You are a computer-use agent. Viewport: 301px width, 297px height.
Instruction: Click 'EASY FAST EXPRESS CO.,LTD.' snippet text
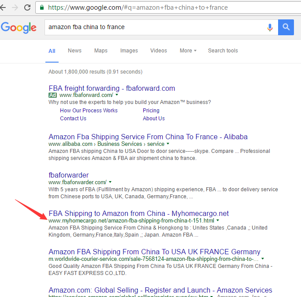pos(87,273)
